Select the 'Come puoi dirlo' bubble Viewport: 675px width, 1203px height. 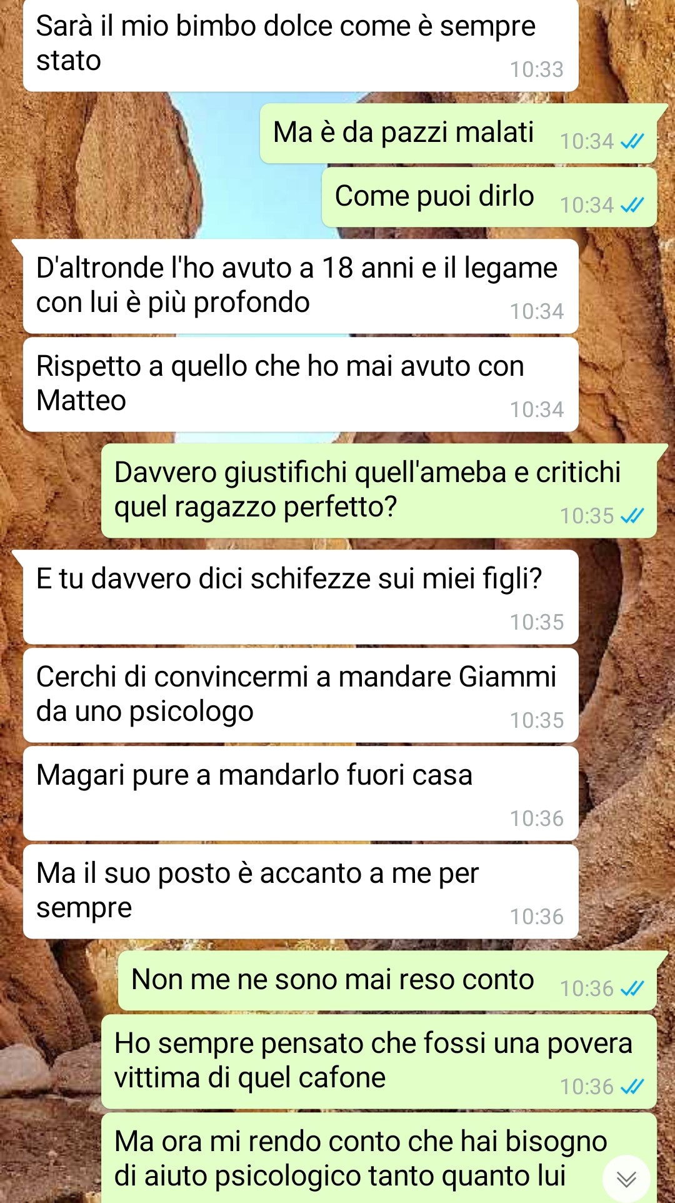tap(489, 197)
